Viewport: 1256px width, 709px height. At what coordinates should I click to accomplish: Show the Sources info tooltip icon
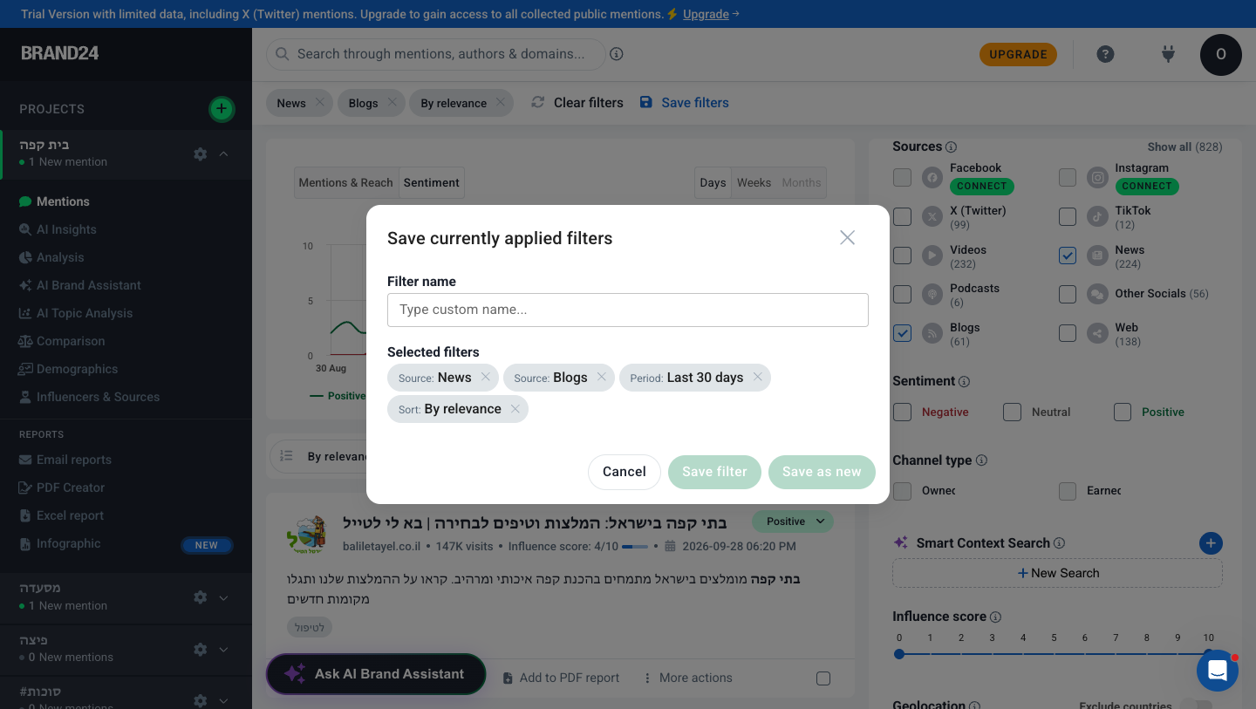(952, 147)
